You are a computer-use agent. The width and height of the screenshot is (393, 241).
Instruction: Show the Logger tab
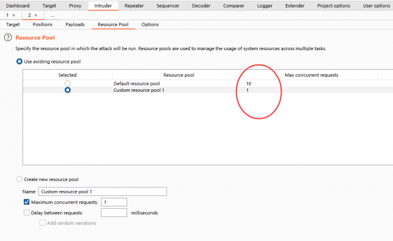[265, 6]
